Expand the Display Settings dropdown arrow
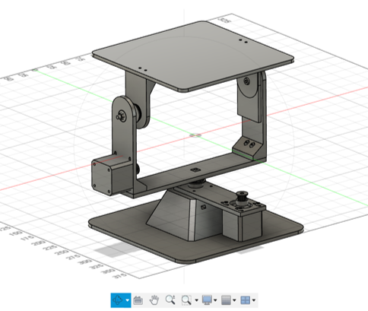 tap(215, 300)
